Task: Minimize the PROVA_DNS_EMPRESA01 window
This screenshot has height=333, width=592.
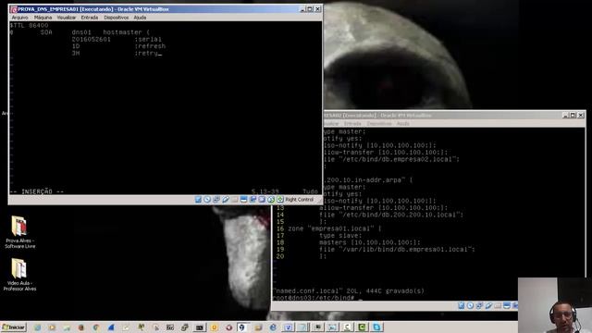Action: pos(302,9)
